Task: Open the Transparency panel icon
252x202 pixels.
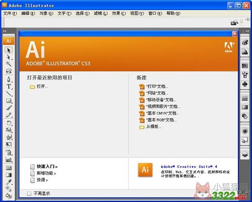Action: click(x=245, y=116)
